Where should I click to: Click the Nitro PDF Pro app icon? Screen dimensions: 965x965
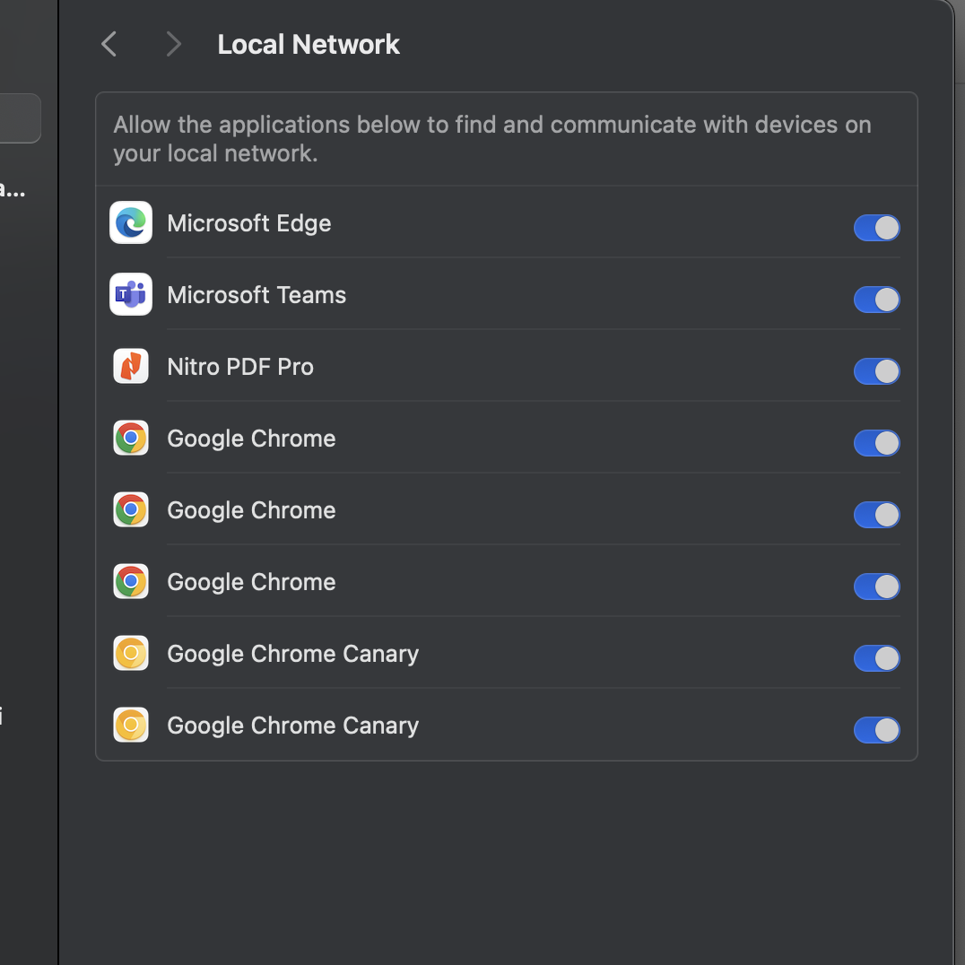pos(131,366)
